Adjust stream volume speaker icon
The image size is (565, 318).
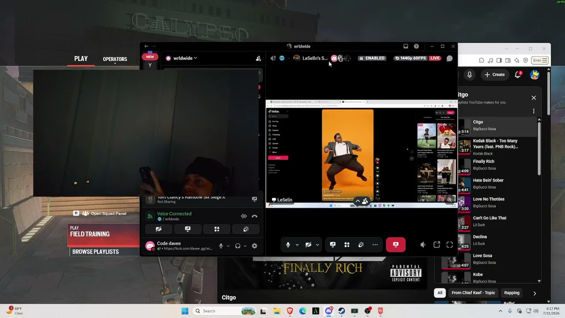pyautogui.click(x=423, y=245)
